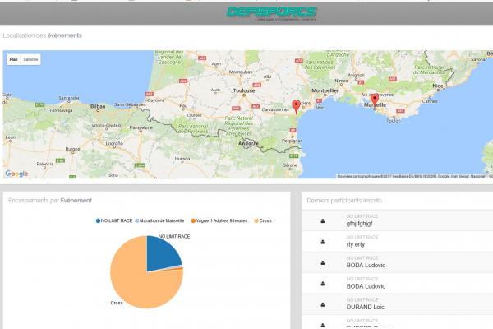Image resolution: width=493 pixels, height=329 pixels.
Task: Select participant rty erty
Action: click(x=397, y=241)
